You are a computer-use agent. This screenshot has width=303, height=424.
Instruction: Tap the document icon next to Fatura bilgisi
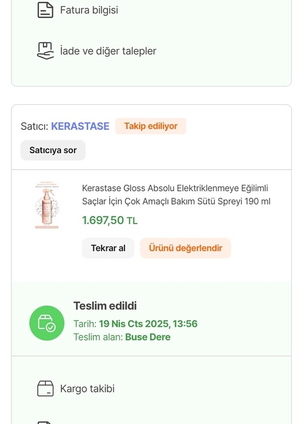click(46, 10)
